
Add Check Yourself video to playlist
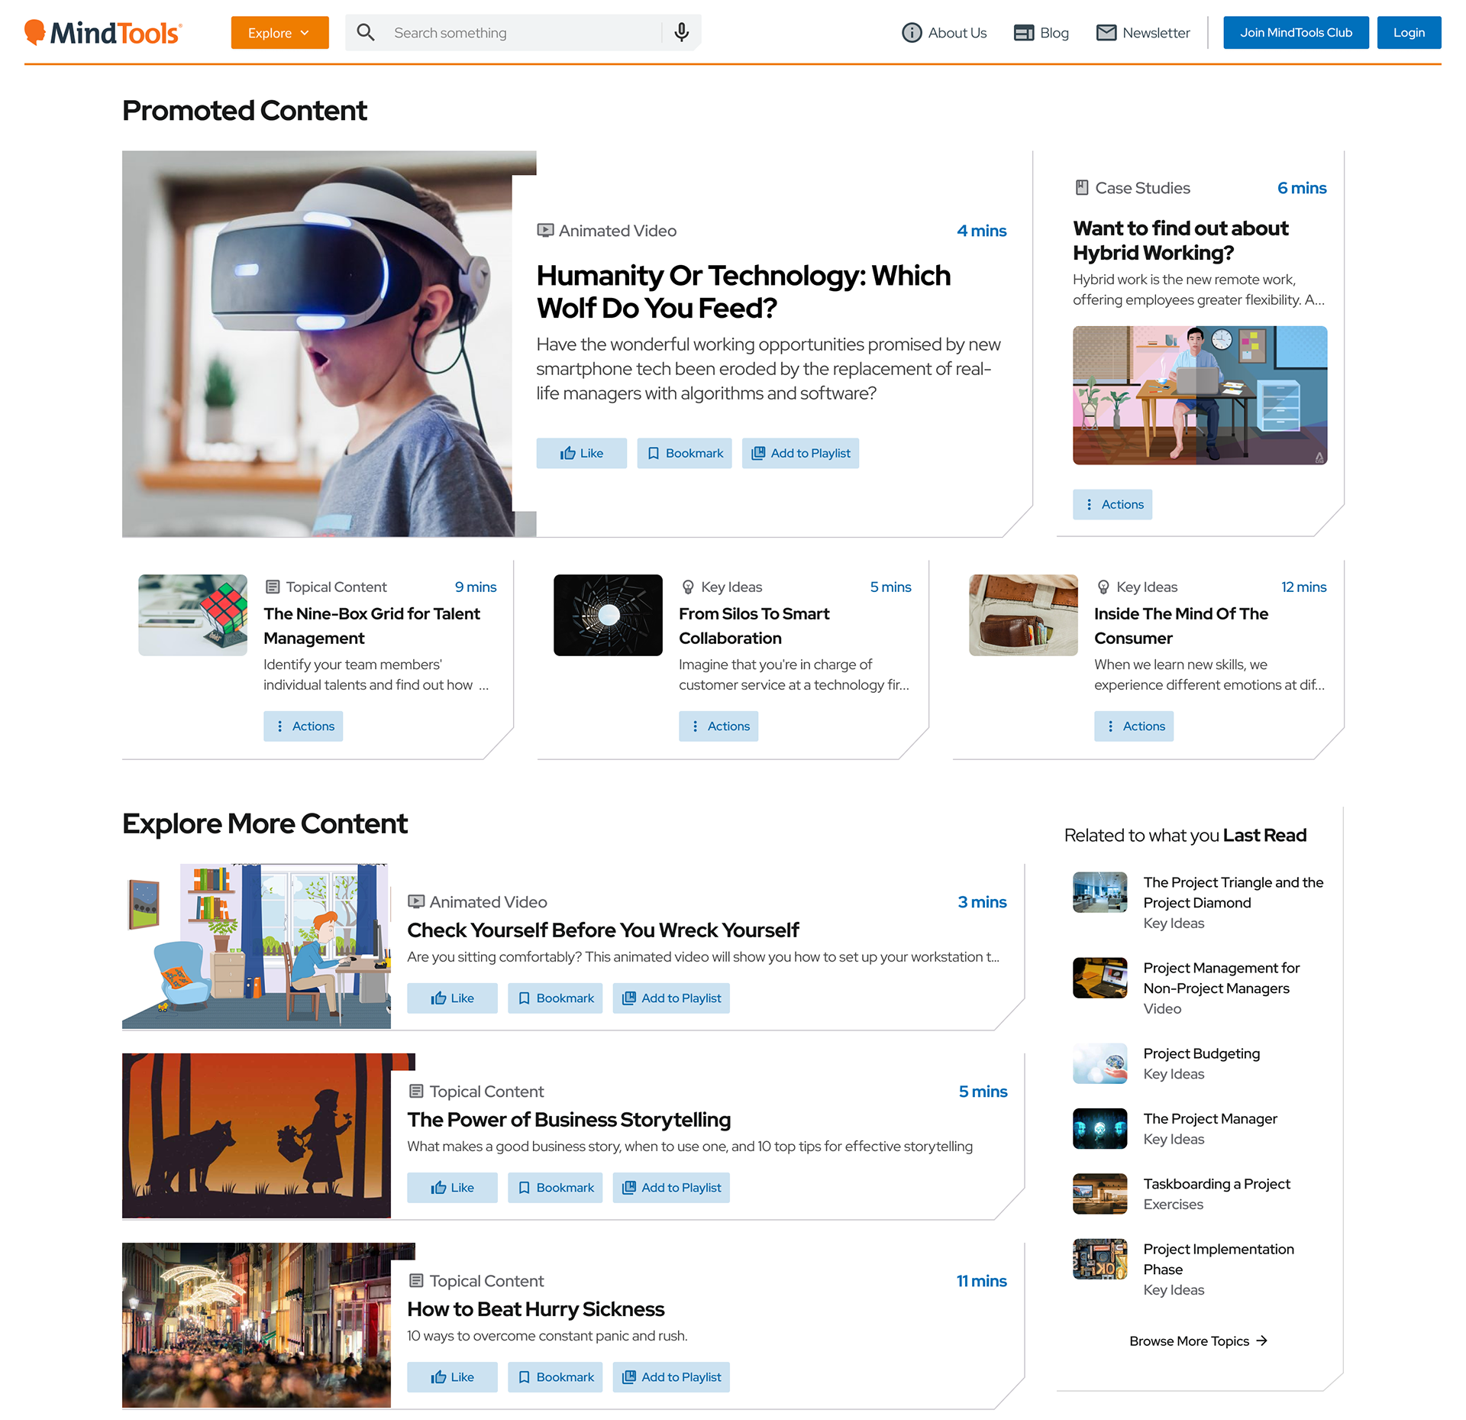pos(671,998)
